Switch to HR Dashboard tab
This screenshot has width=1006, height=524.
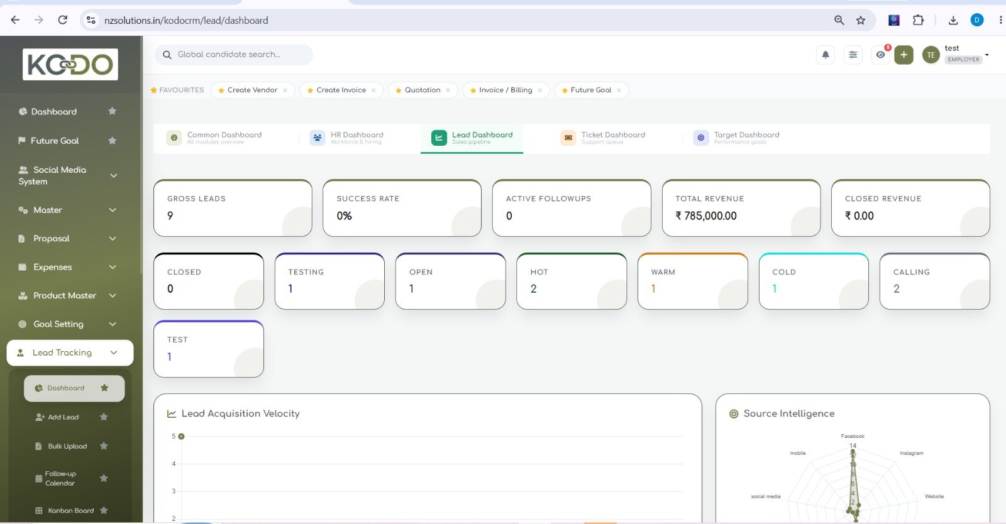click(x=346, y=138)
